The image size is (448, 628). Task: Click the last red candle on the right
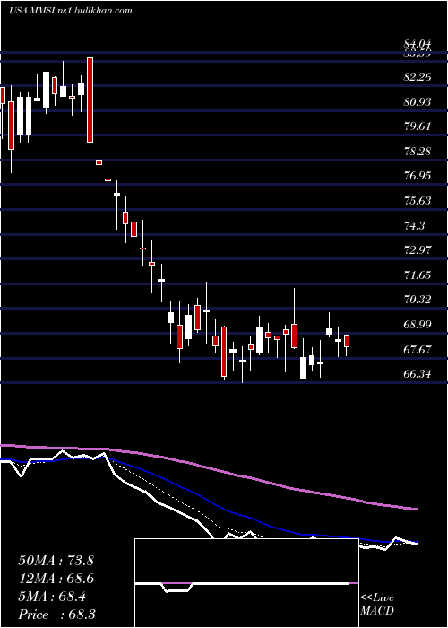(x=347, y=341)
